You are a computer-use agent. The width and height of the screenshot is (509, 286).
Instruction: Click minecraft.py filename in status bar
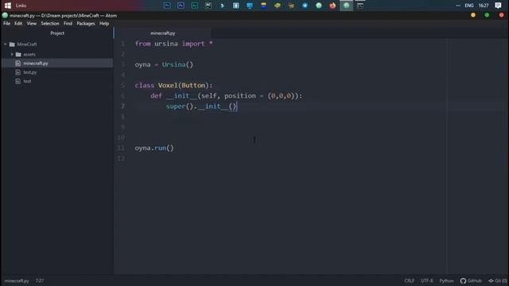pyautogui.click(x=17, y=280)
